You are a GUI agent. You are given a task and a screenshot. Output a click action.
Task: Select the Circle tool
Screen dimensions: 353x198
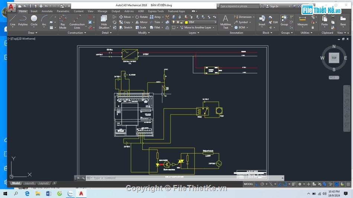point(34,20)
